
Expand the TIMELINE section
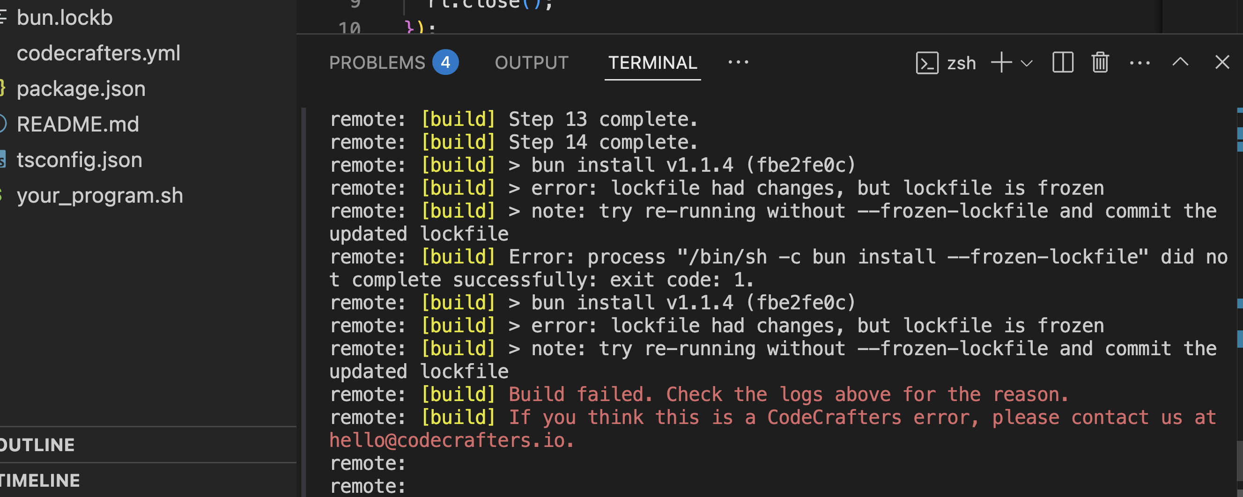pos(40,480)
